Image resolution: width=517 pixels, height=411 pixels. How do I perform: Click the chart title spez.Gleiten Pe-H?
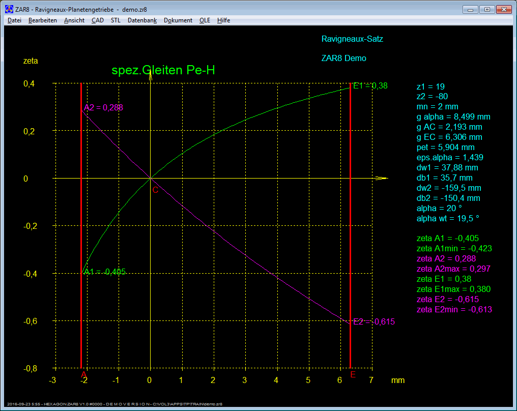pyautogui.click(x=163, y=70)
